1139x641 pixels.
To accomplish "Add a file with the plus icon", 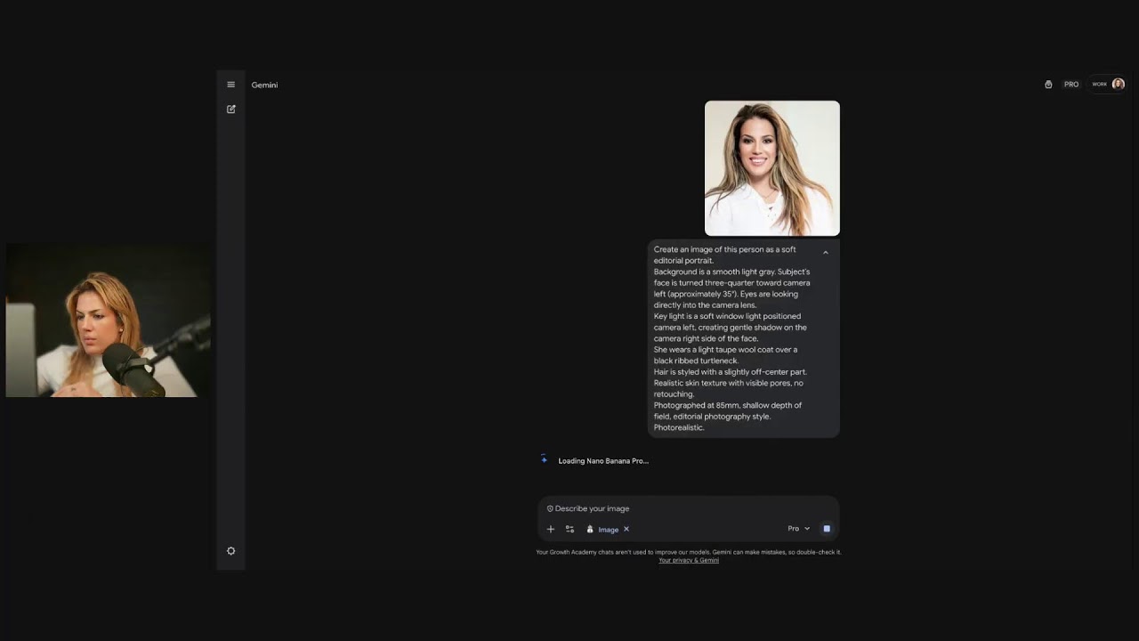I will click(x=551, y=529).
